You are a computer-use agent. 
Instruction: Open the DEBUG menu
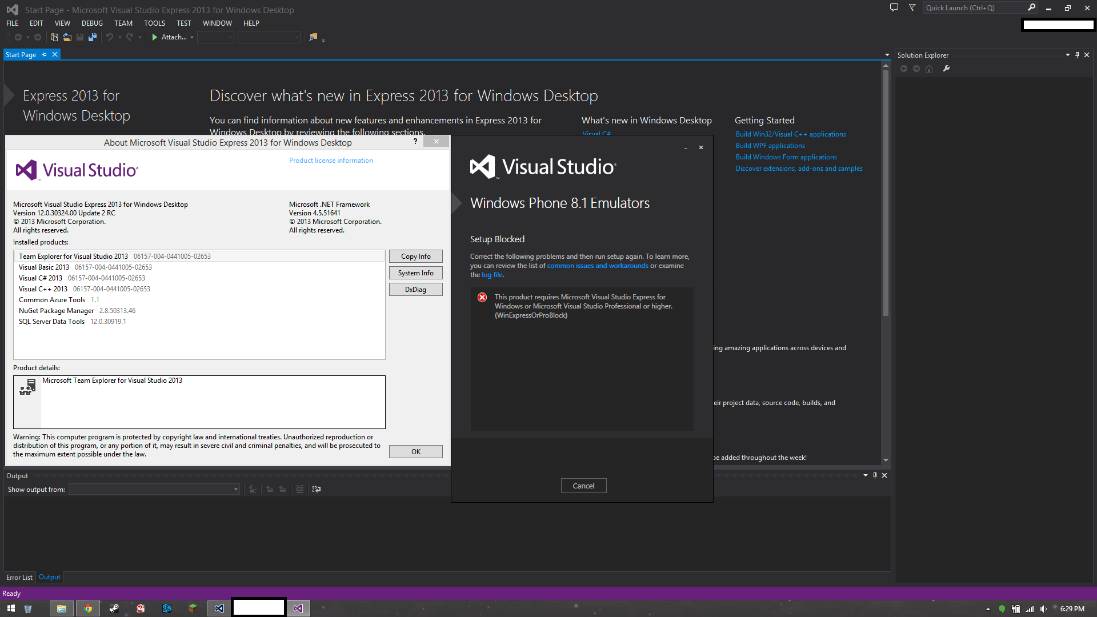92,23
